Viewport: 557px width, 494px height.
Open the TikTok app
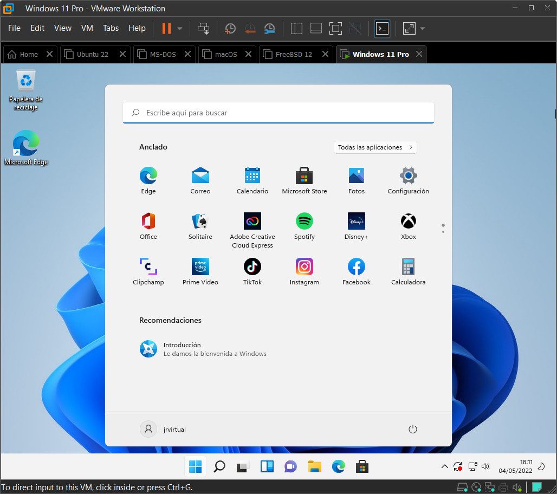[x=252, y=272]
